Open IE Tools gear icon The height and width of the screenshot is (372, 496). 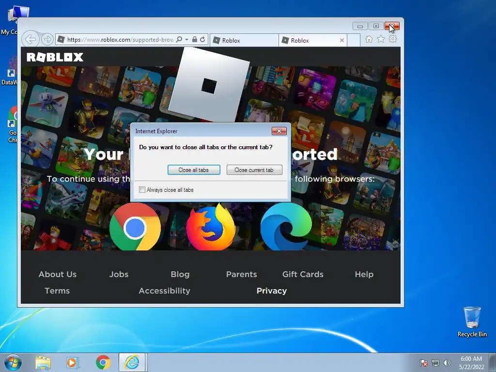click(393, 39)
